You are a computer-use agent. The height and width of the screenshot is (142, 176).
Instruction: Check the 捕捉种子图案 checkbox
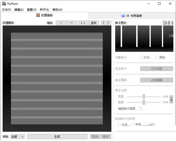141,109
